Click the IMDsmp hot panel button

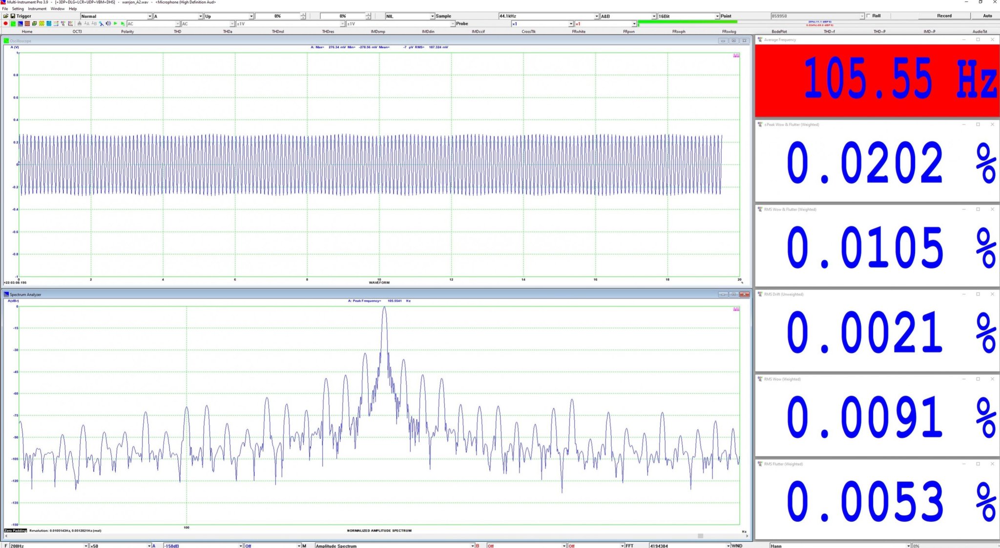(378, 31)
